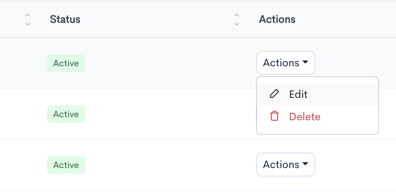Click the caret arrow in first row's Actions button
The image size is (396, 195).
(x=305, y=62)
